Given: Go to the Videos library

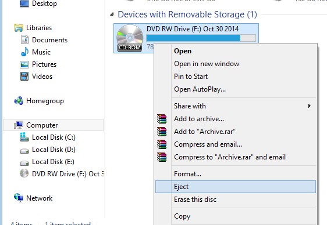Looking at the screenshot, I should pos(42,76).
